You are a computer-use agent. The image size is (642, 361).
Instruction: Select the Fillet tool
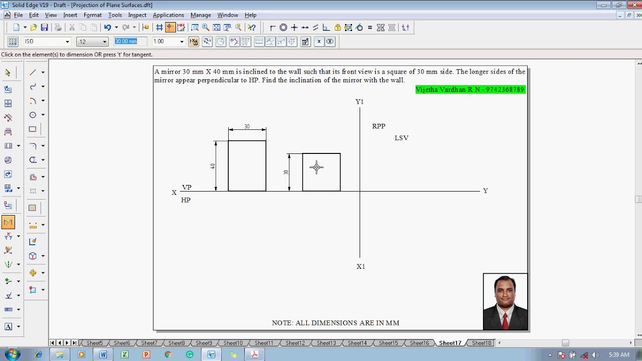pyautogui.click(x=33, y=146)
